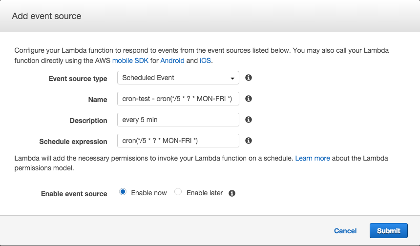Click into the Description field

click(178, 120)
